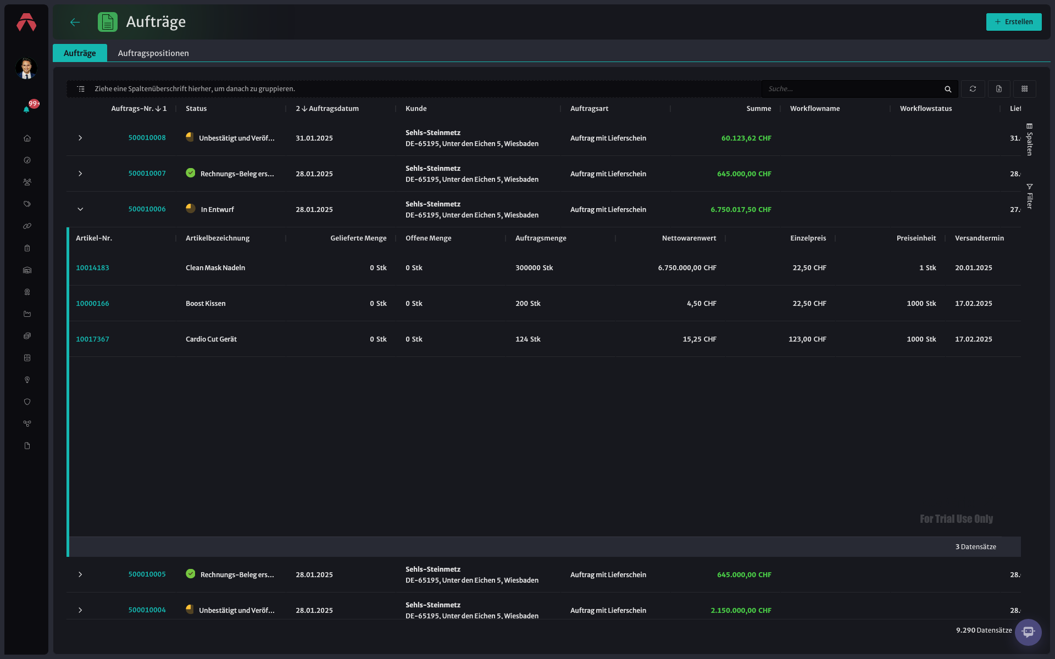Open the Spalten side panel
Screen dimensions: 1055x659
point(1029,140)
